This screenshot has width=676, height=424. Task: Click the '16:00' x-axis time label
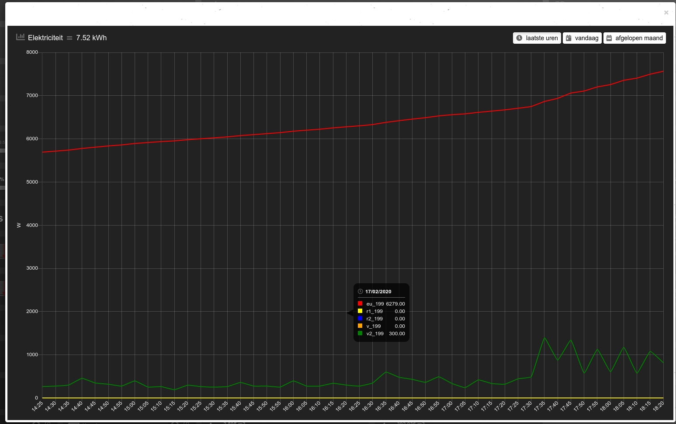[x=288, y=406]
